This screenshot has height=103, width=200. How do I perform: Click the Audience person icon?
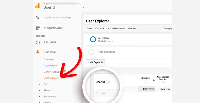click(x=38, y=52)
